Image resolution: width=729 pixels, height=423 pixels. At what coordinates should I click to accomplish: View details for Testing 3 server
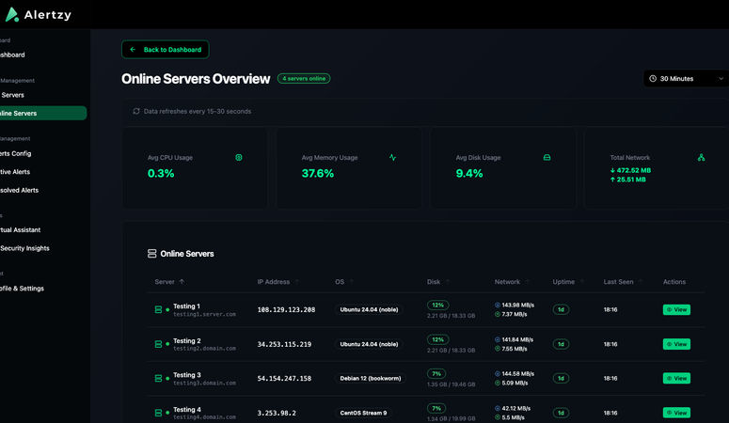(676, 379)
